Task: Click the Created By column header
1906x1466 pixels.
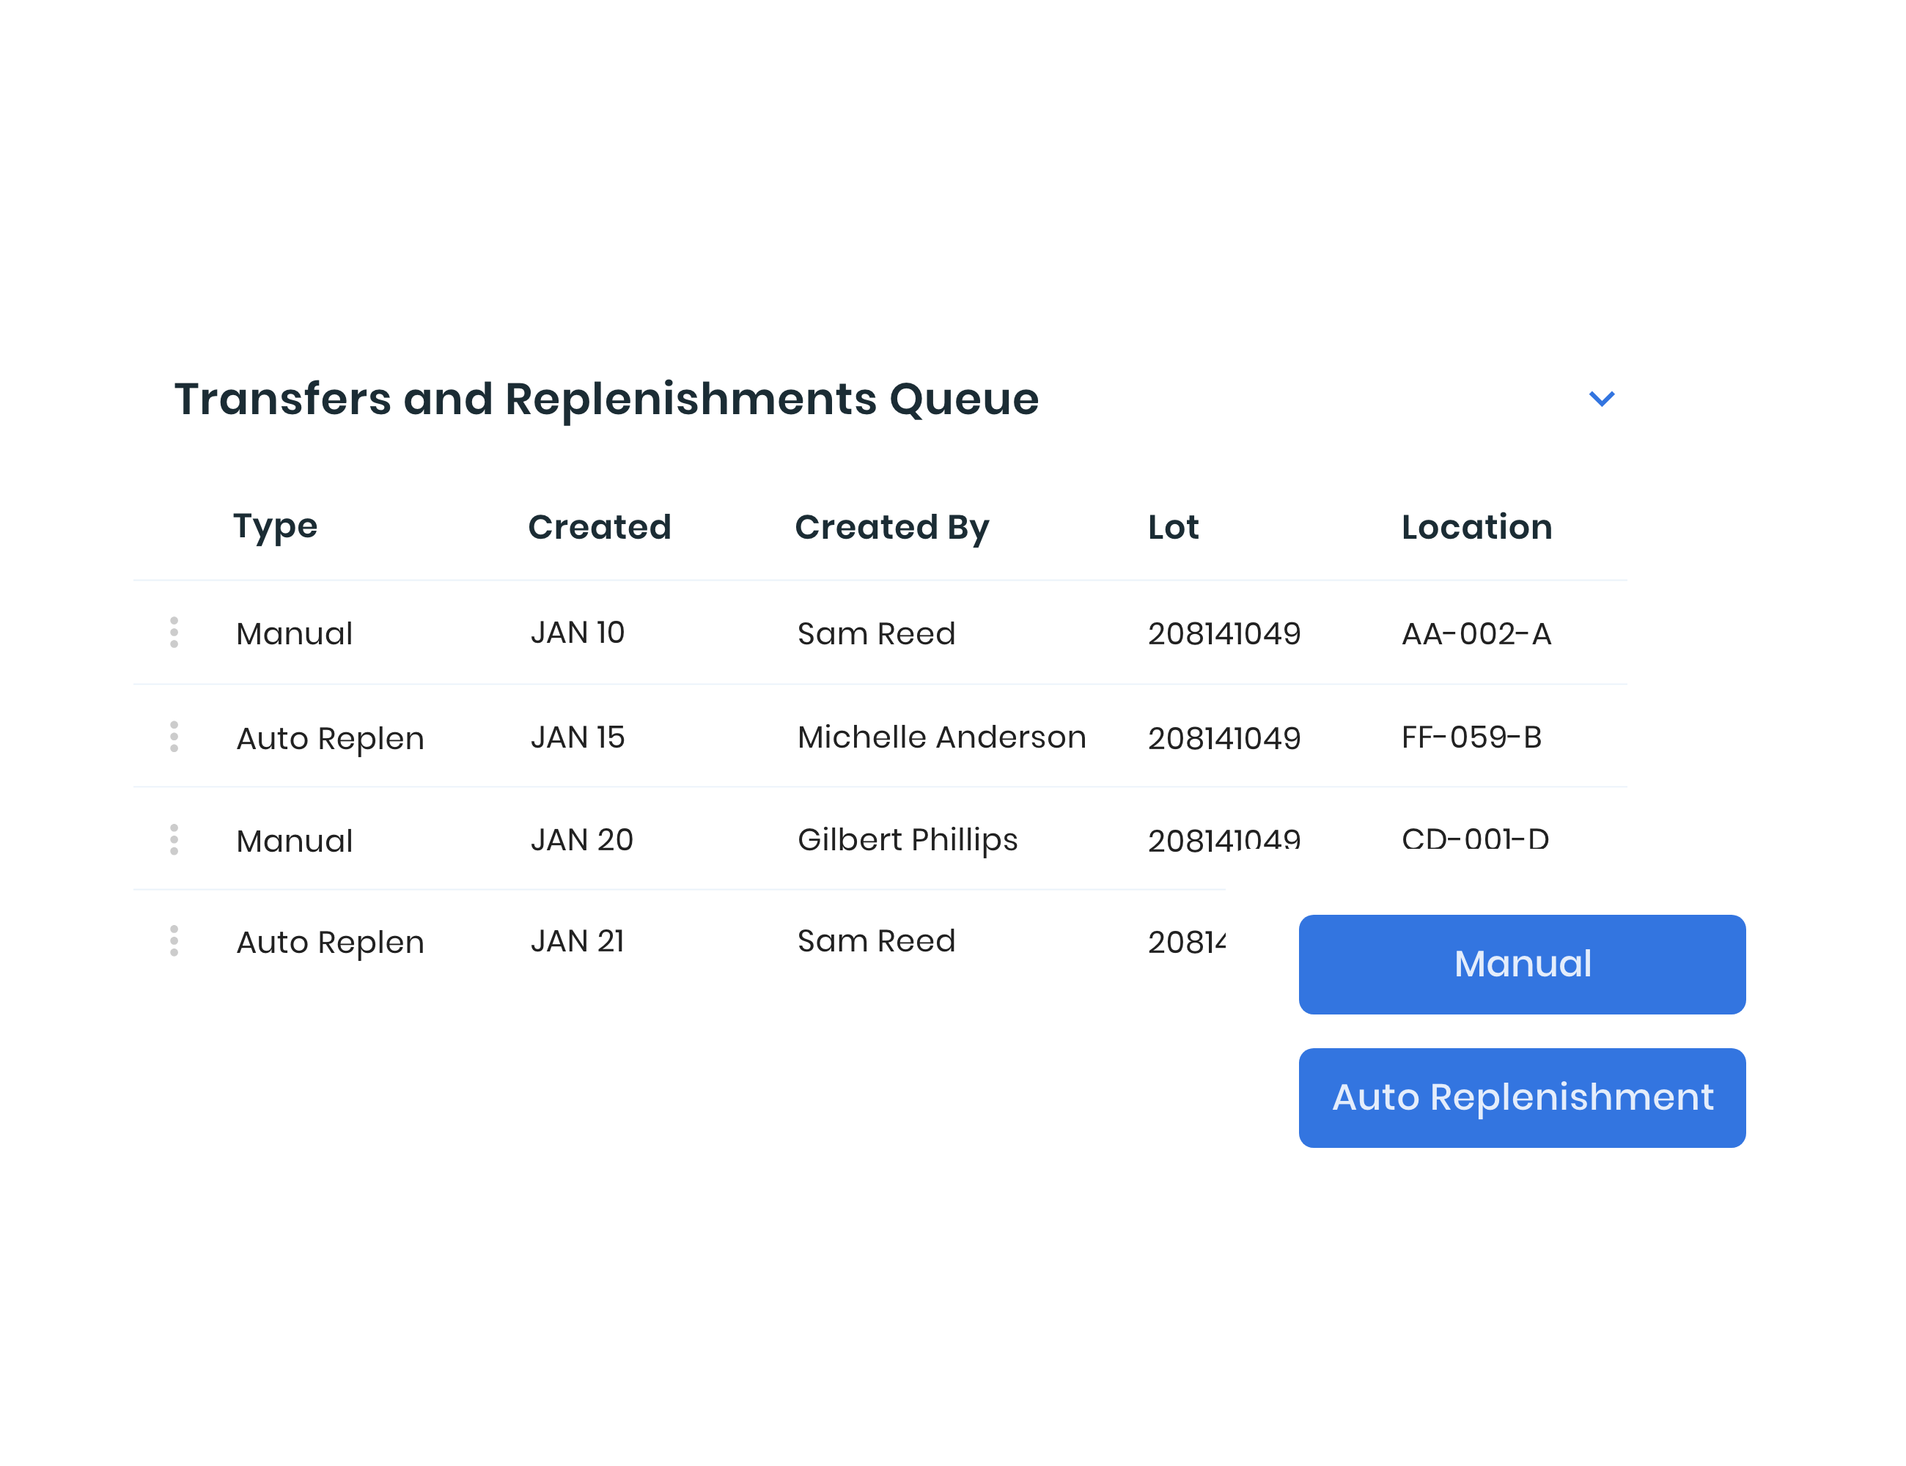Action: 892,526
